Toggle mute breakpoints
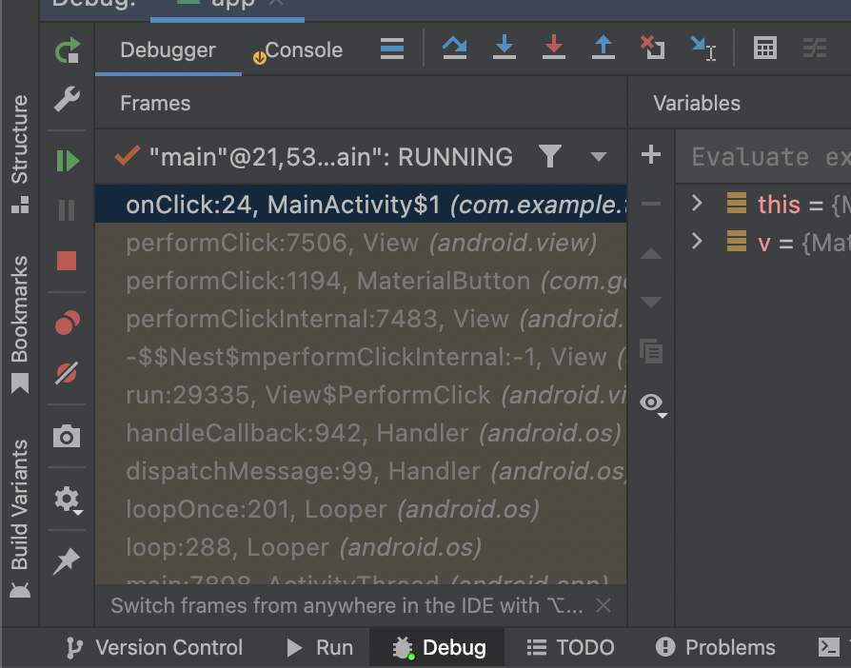The image size is (851, 668). coord(67,373)
